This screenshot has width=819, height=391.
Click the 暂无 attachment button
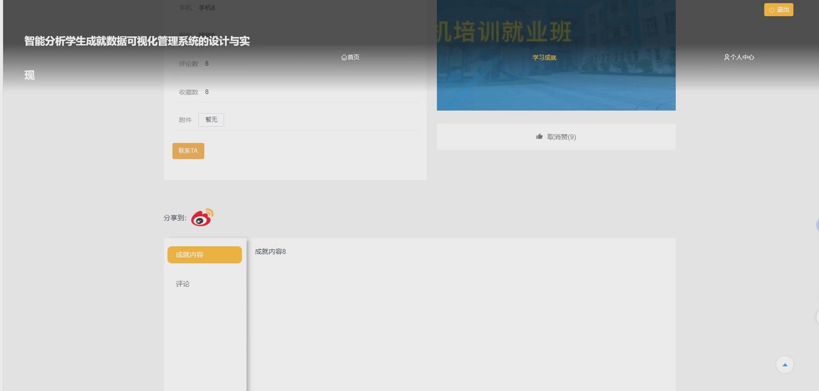(211, 120)
